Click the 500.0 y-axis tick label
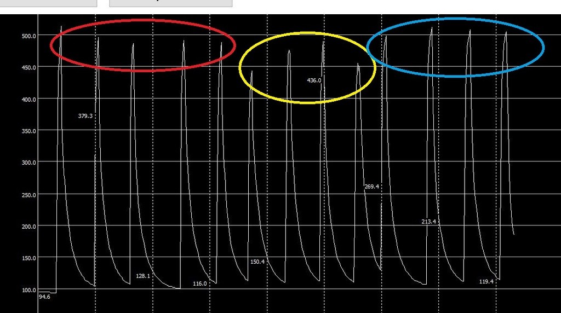 28,36
